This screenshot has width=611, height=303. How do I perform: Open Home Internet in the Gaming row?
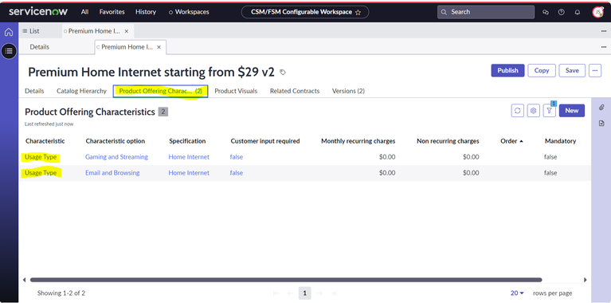(x=189, y=157)
